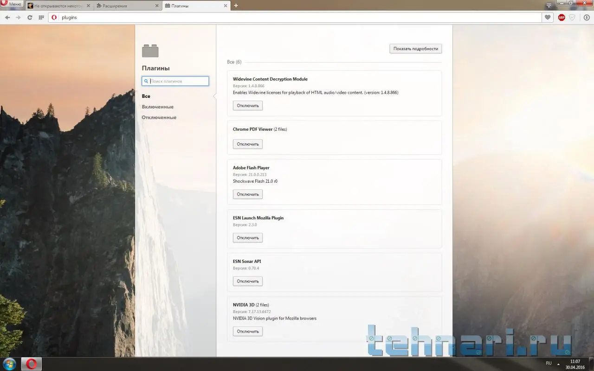The width and height of the screenshot is (594, 371).
Task: Disable ESN Launch Mozilla Plugin
Action: pyautogui.click(x=248, y=238)
